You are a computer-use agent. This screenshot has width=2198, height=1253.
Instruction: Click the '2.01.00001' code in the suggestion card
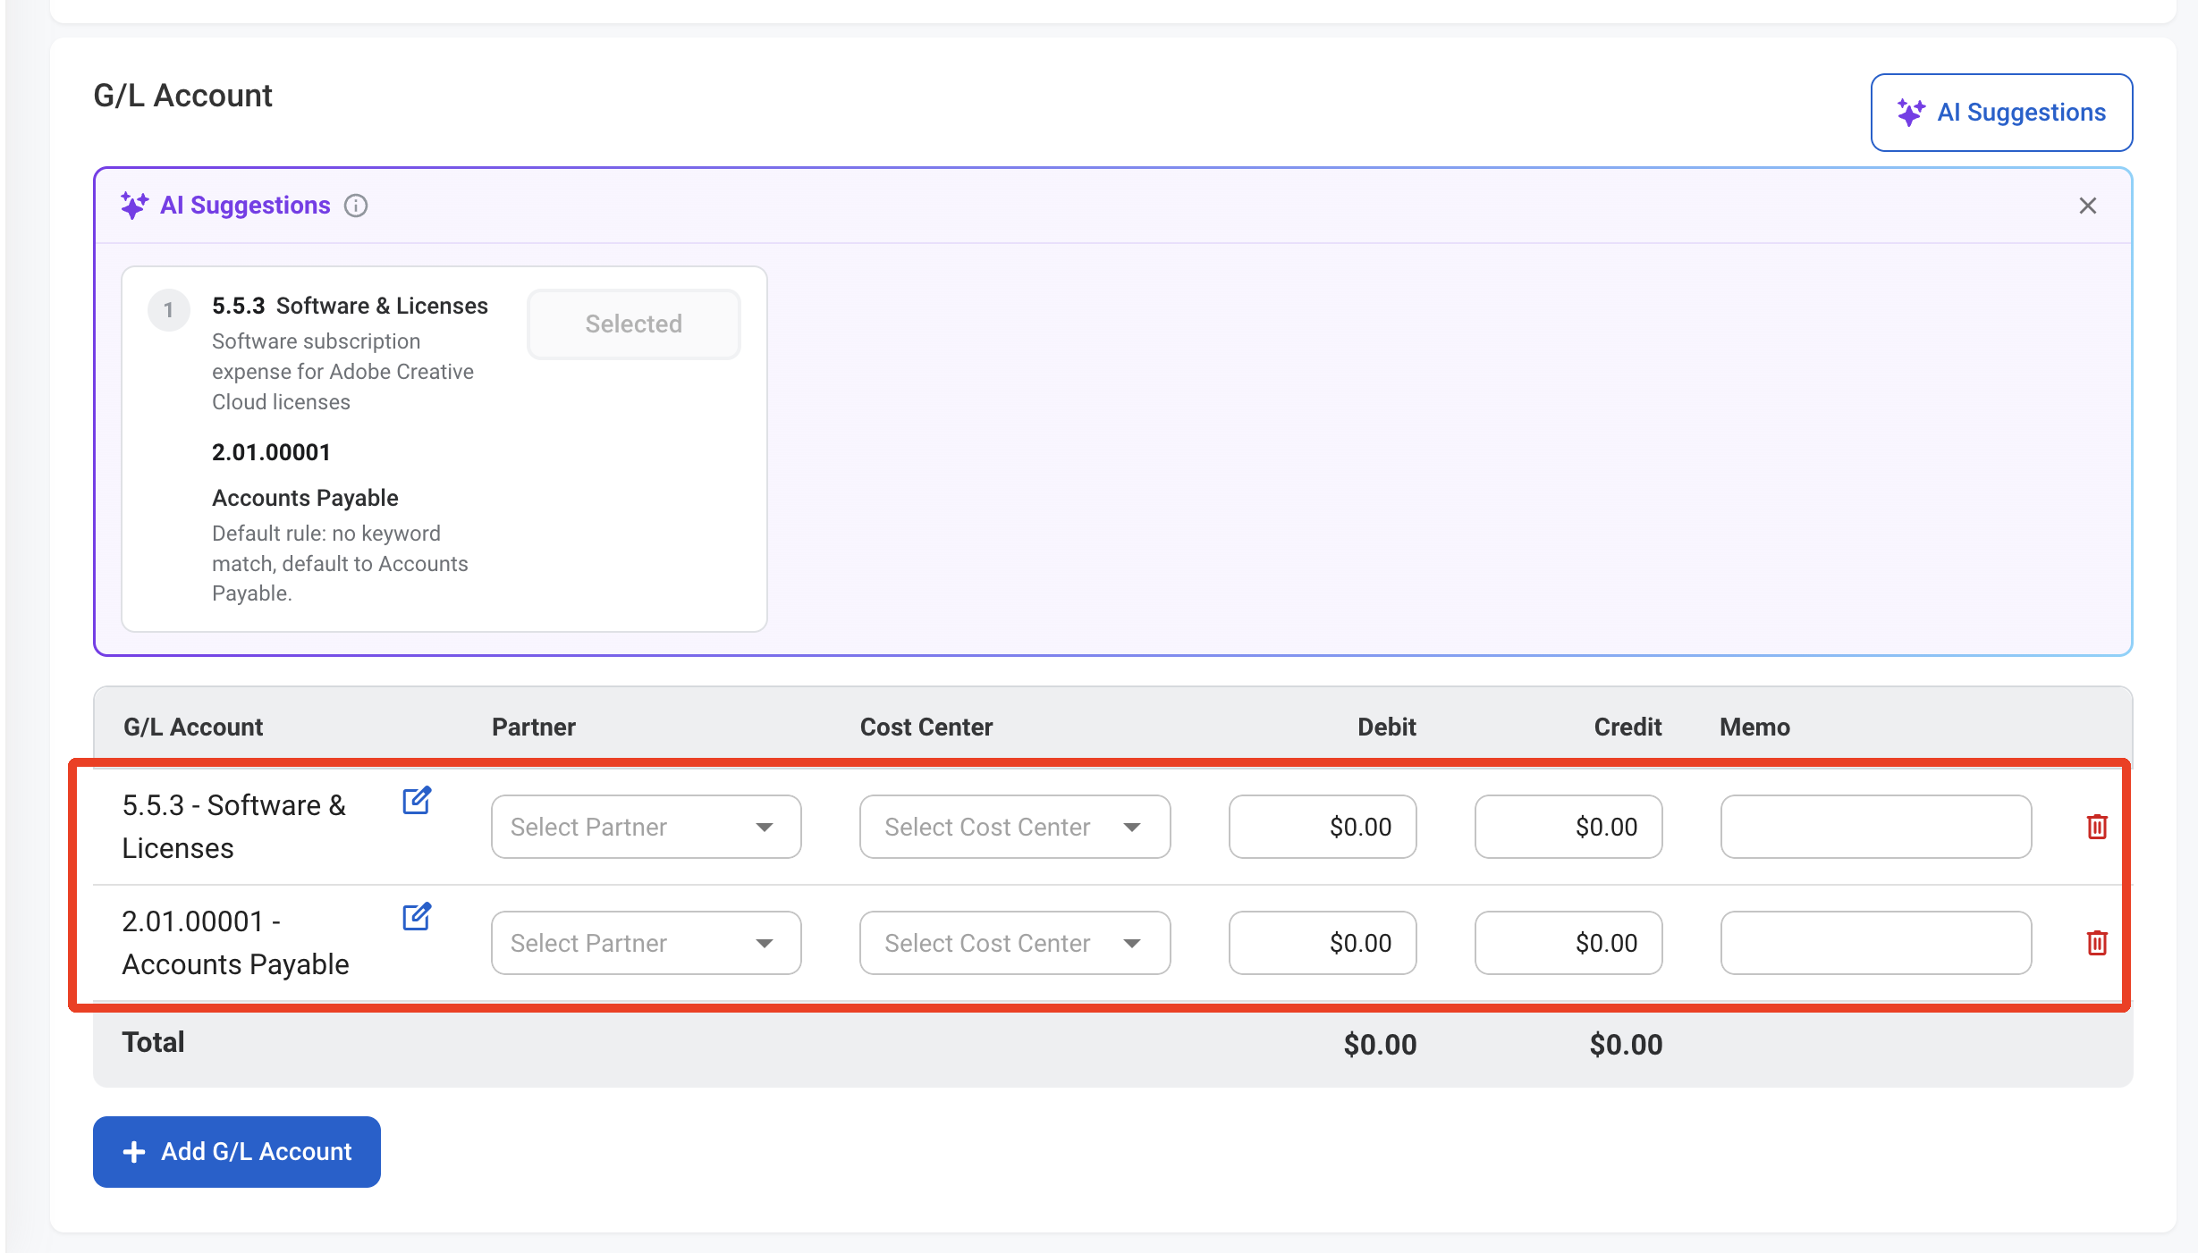pos(271,452)
